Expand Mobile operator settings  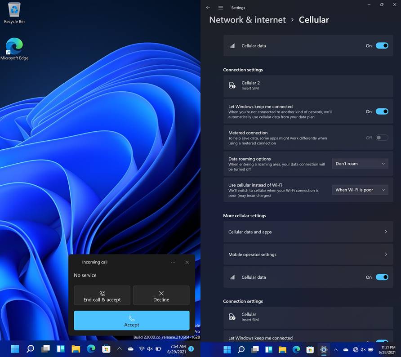click(308, 254)
